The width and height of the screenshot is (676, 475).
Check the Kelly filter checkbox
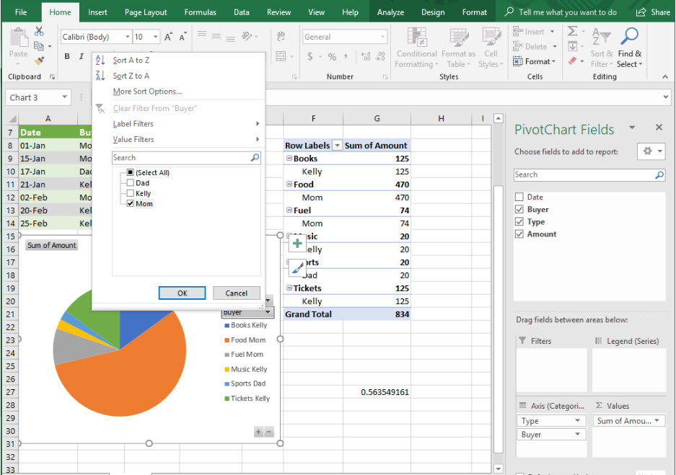point(130,193)
